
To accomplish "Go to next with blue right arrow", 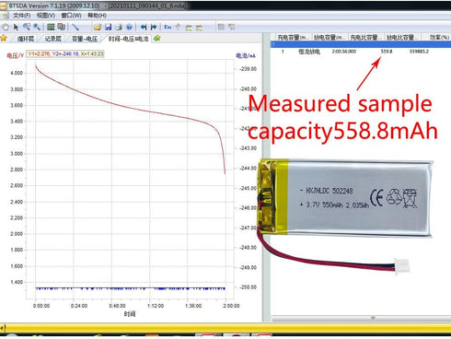I will click(x=154, y=27).
